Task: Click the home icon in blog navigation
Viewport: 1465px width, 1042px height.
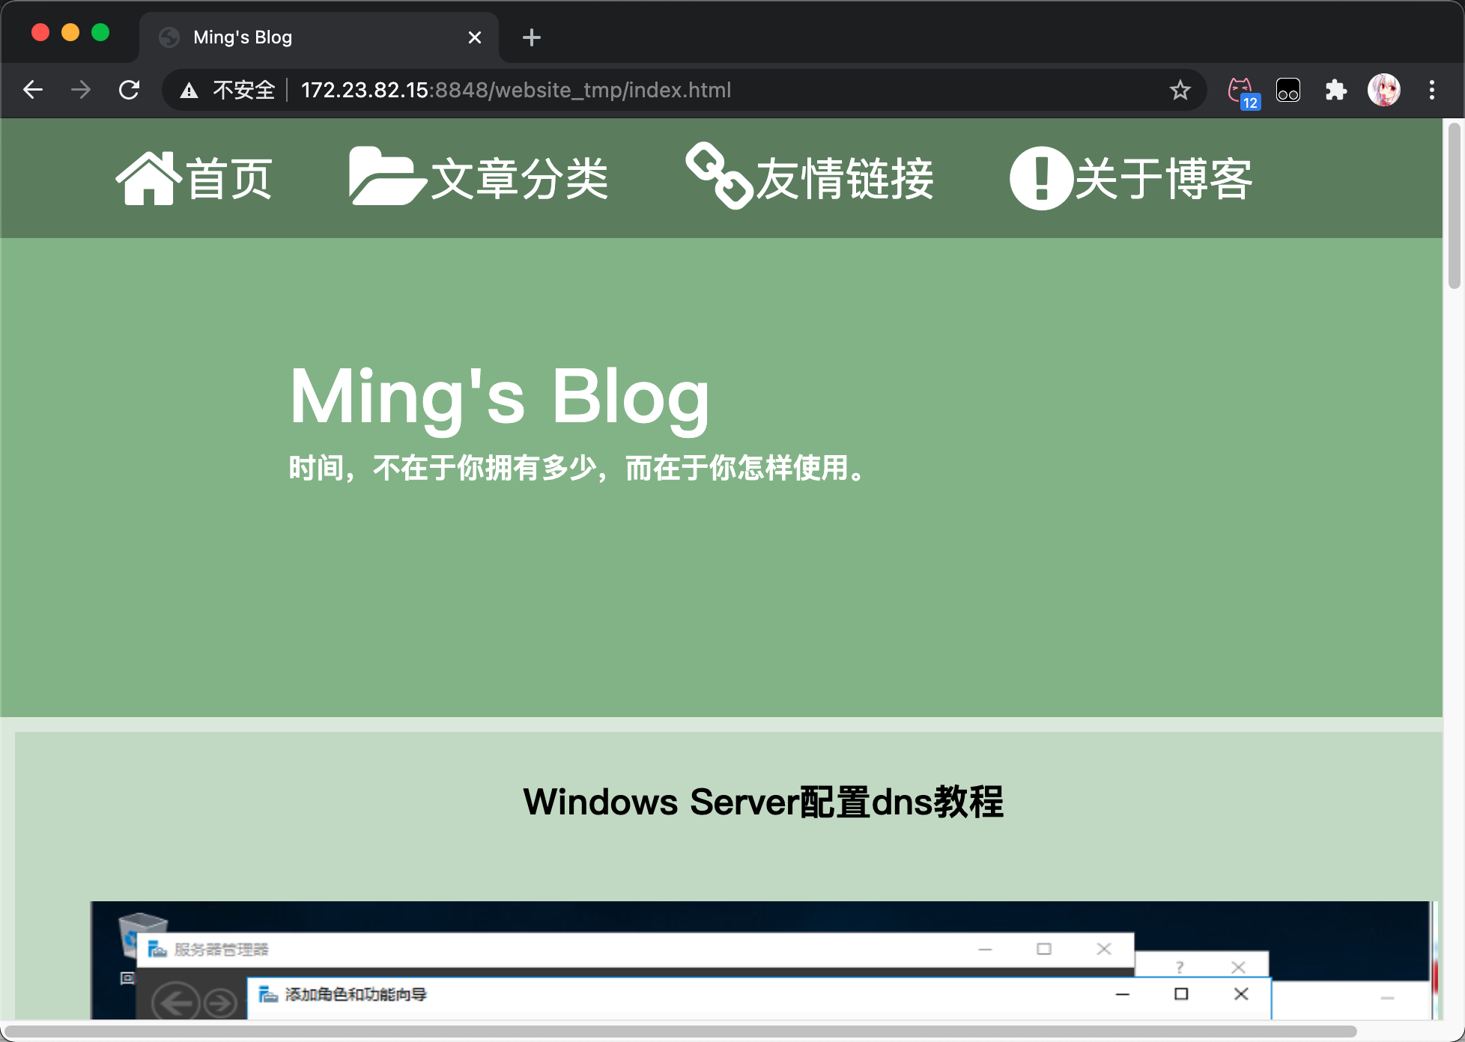Action: (148, 178)
